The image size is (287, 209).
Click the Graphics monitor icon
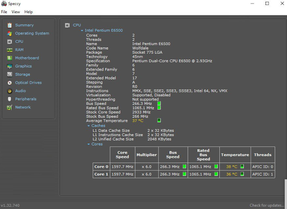(9, 67)
